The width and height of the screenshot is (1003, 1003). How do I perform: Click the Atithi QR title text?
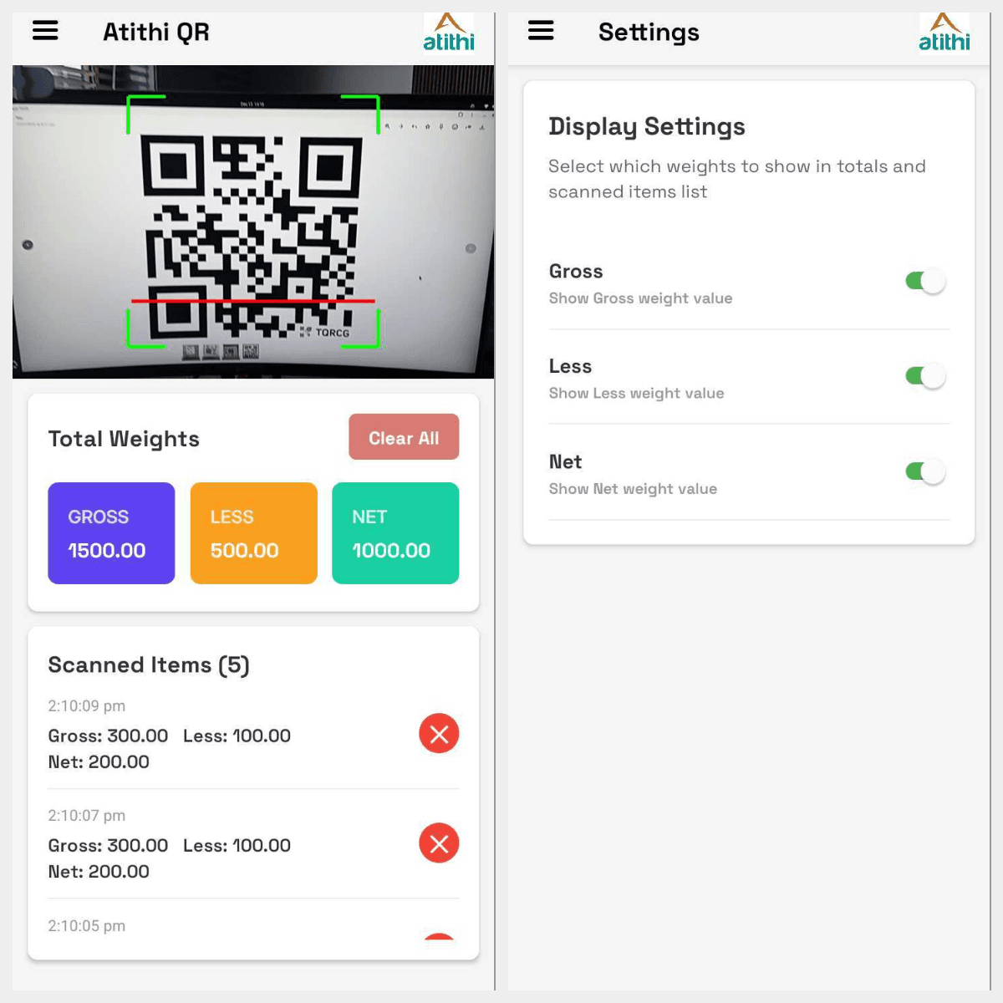156,32
